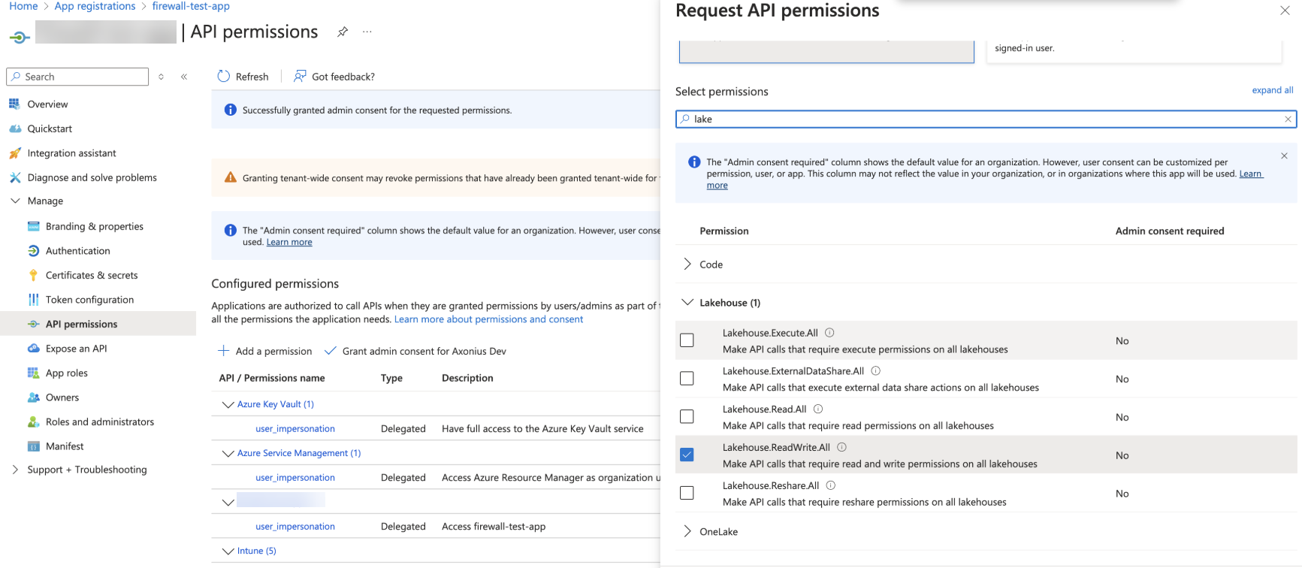This screenshot has width=1302, height=568.
Task: Click the Refresh circular arrow icon
Action: [223, 76]
